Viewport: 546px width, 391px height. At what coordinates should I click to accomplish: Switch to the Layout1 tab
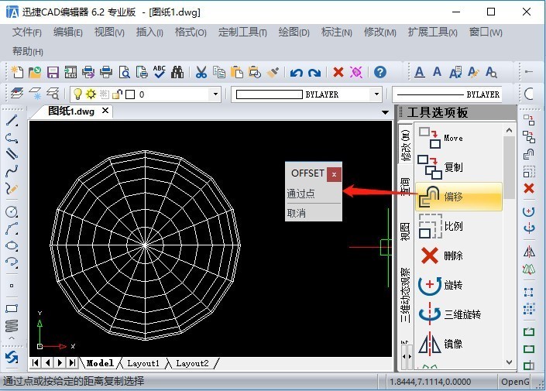click(143, 363)
